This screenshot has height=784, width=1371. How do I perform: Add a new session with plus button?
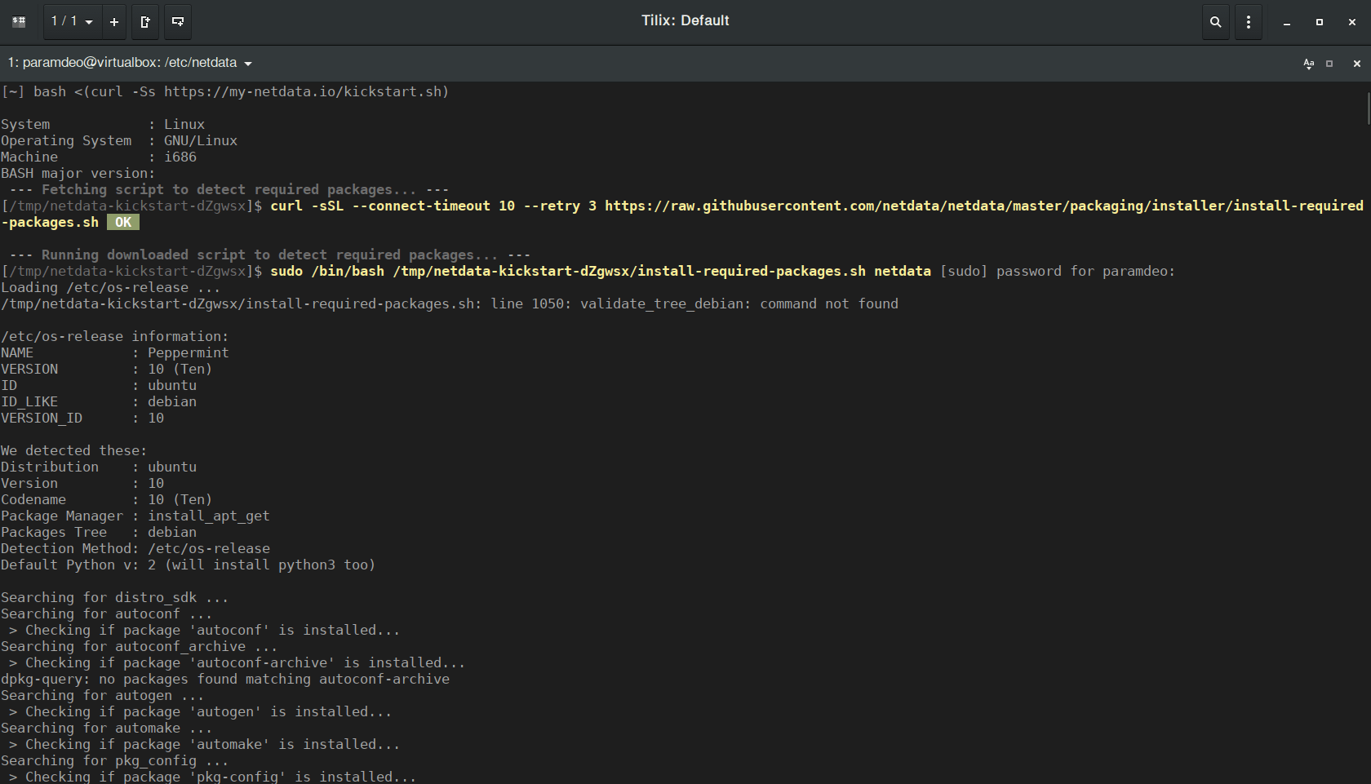pyautogui.click(x=114, y=22)
